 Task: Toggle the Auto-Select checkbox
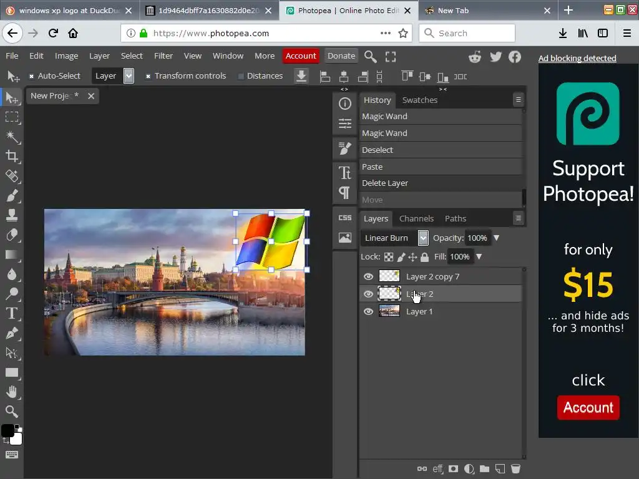click(31, 76)
